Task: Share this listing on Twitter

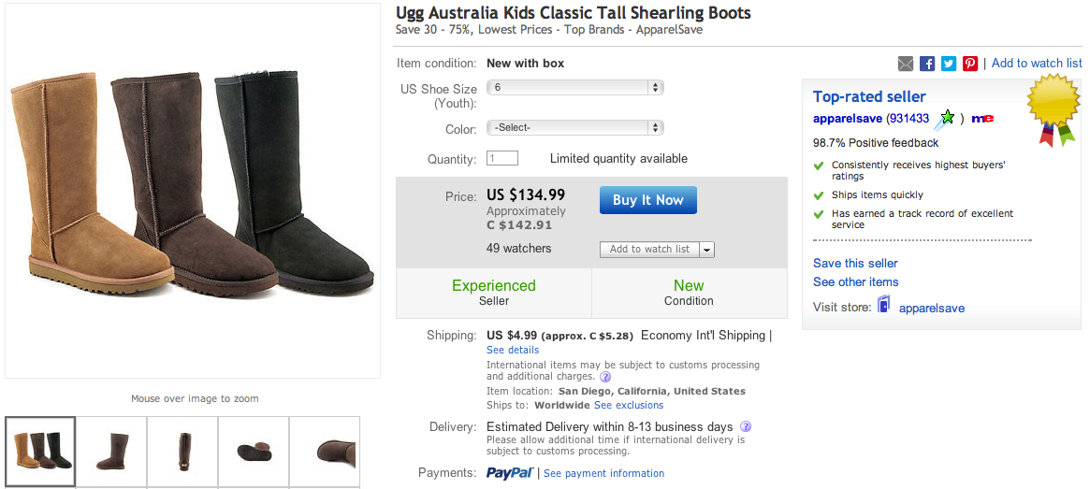Action: tap(949, 64)
